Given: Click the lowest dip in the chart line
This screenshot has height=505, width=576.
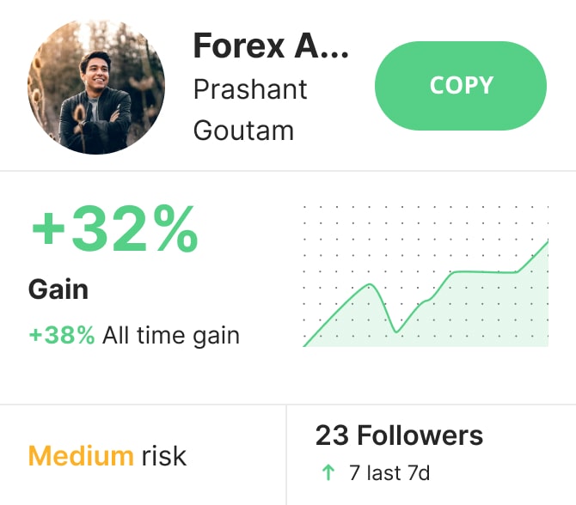Looking at the screenshot, I should [395, 331].
